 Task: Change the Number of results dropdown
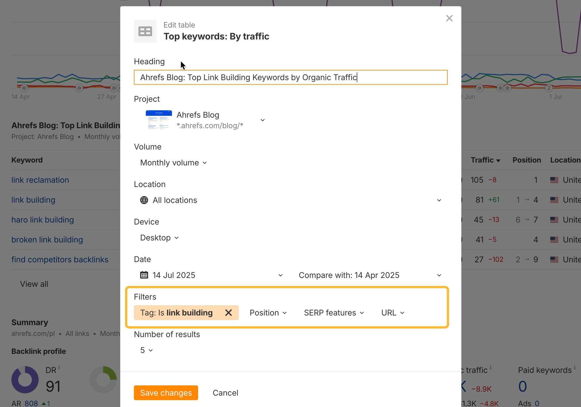[x=146, y=350]
